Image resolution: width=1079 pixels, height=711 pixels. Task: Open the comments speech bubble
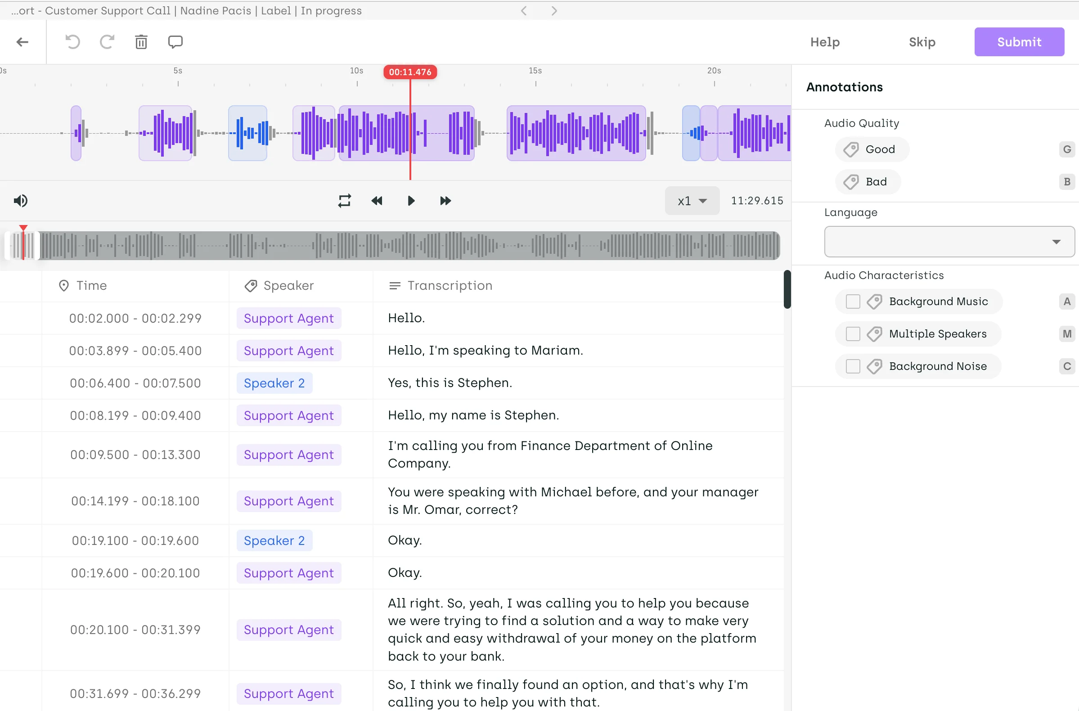click(175, 42)
